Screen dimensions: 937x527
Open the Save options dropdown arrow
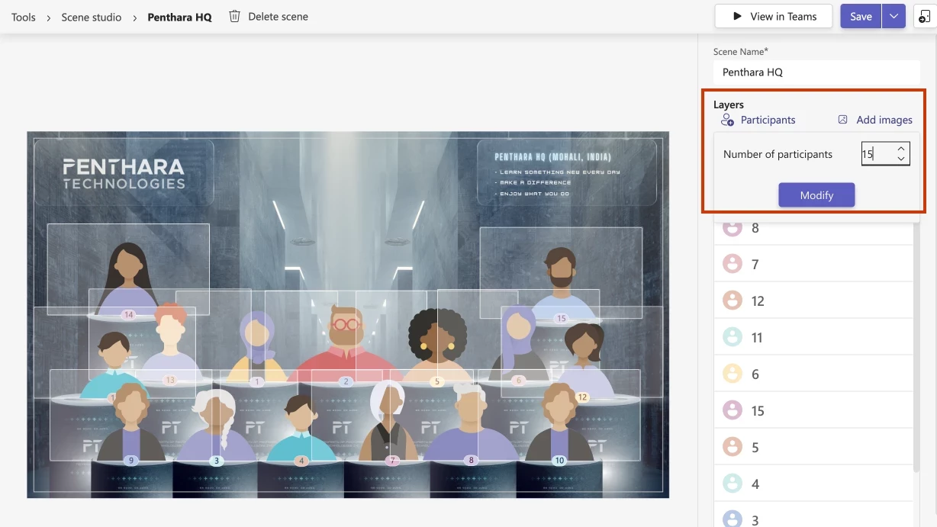click(x=894, y=16)
